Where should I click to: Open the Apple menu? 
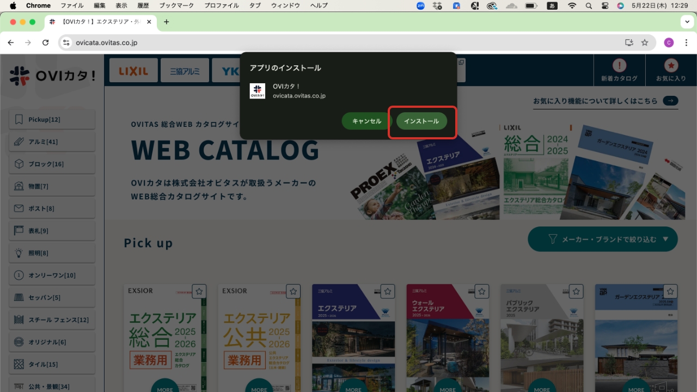click(x=13, y=5)
